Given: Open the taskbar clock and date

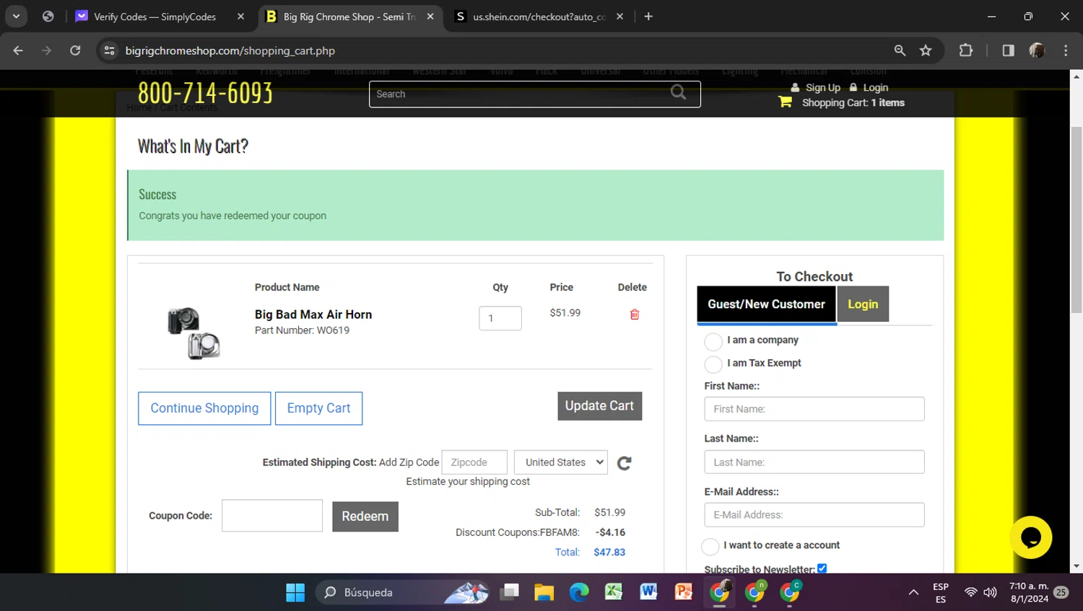Looking at the screenshot, I should tap(1029, 592).
